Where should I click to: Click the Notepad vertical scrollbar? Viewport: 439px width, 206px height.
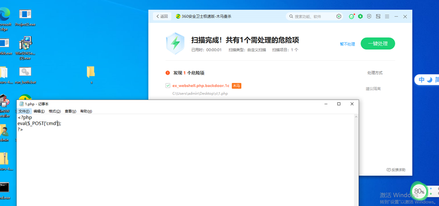[356, 160]
